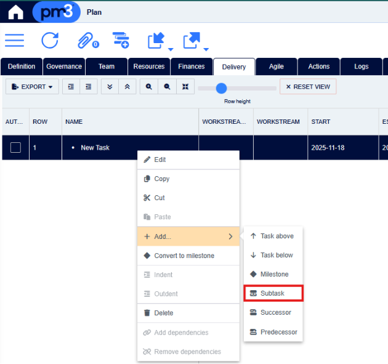Open the hamburger menu
Viewport: 388px width, 364px height.
14,41
